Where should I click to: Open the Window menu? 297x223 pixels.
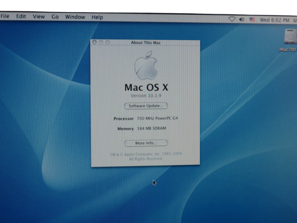pos(75,17)
